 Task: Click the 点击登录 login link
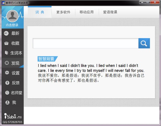click(x=12, y=25)
